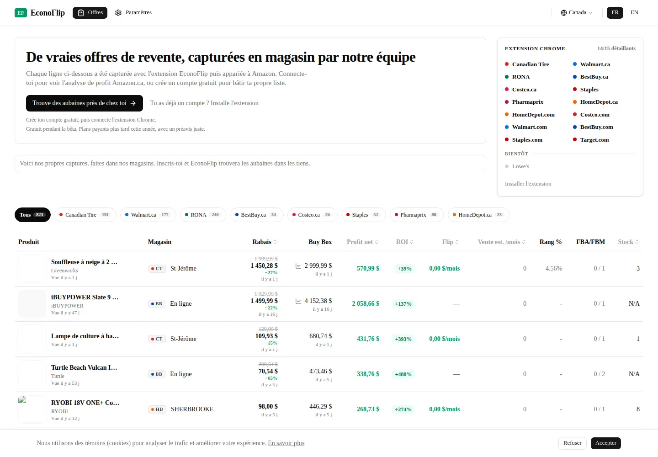Image resolution: width=658 pixels, height=457 pixels.
Task: Click the sort arrows next to Stock header
Action: (x=637, y=242)
